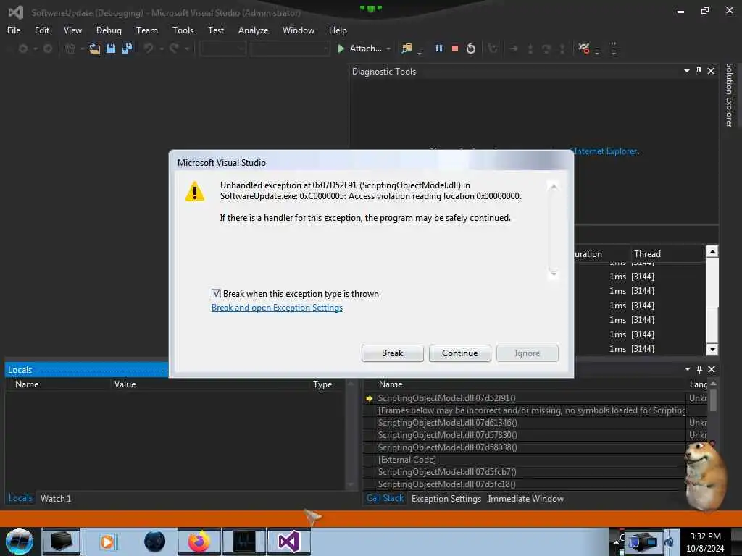Open Diagnostic Tools window options dropdown

tap(687, 71)
